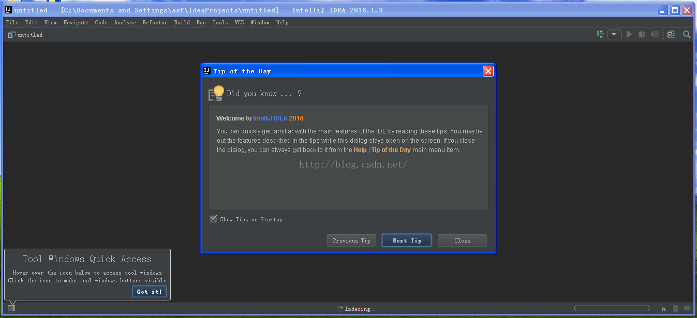Click the IntelliJ logo in main title bar
The image size is (697, 318).
point(8,10)
